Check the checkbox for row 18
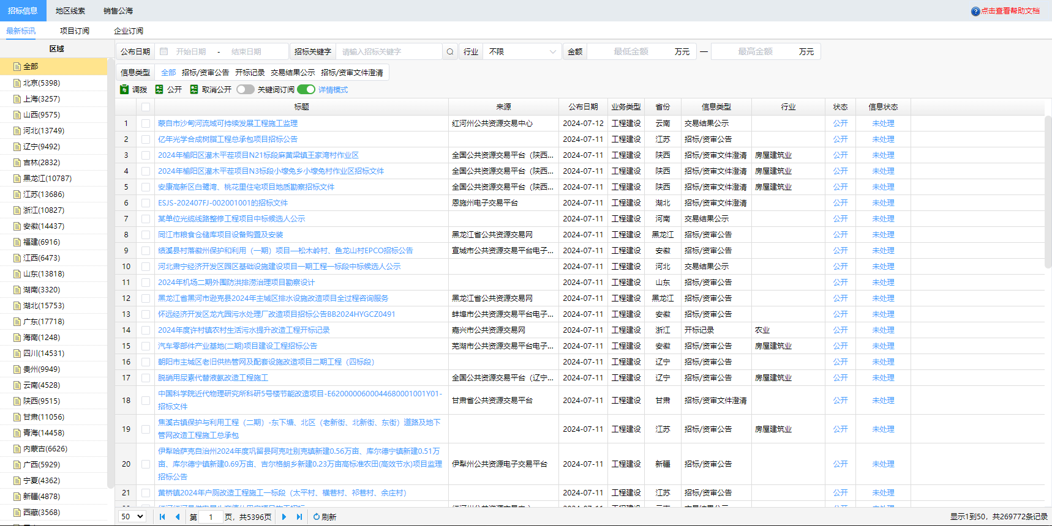The image size is (1052, 526). pos(145,400)
